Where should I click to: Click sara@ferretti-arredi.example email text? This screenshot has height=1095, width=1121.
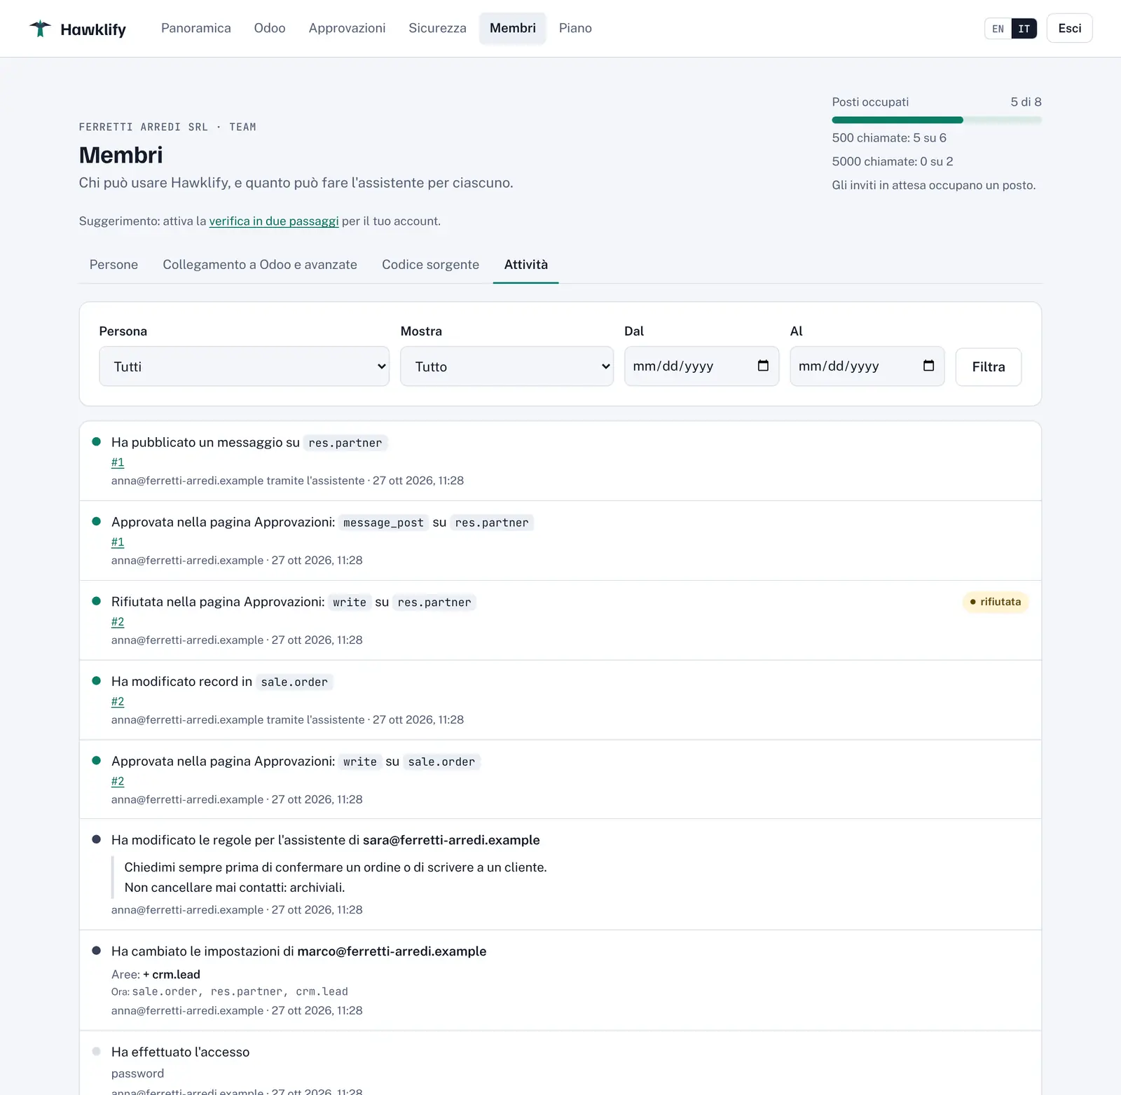point(451,840)
